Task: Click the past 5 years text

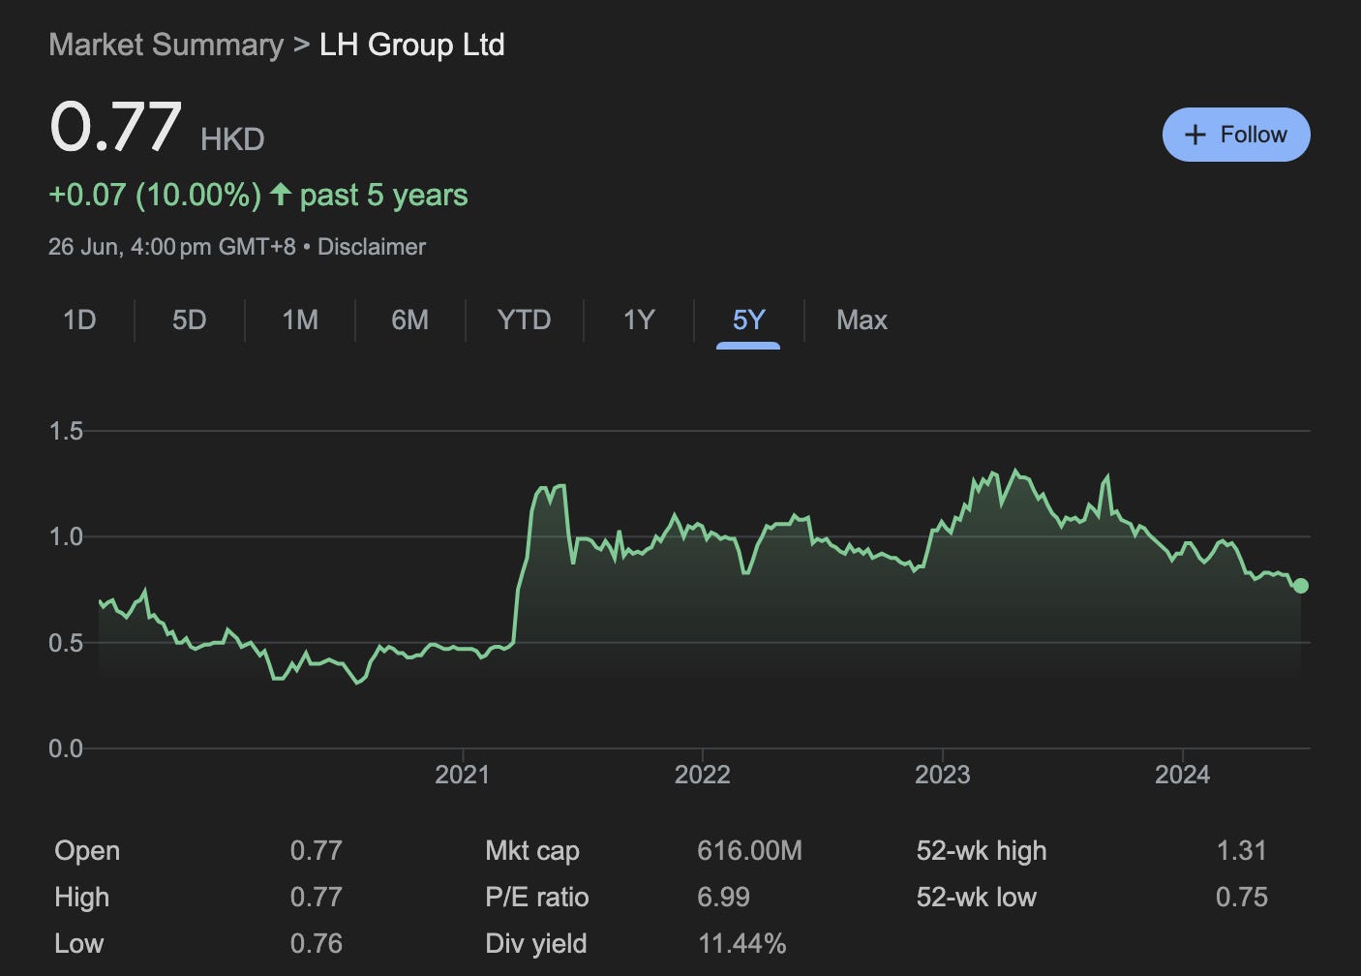Action: (383, 195)
